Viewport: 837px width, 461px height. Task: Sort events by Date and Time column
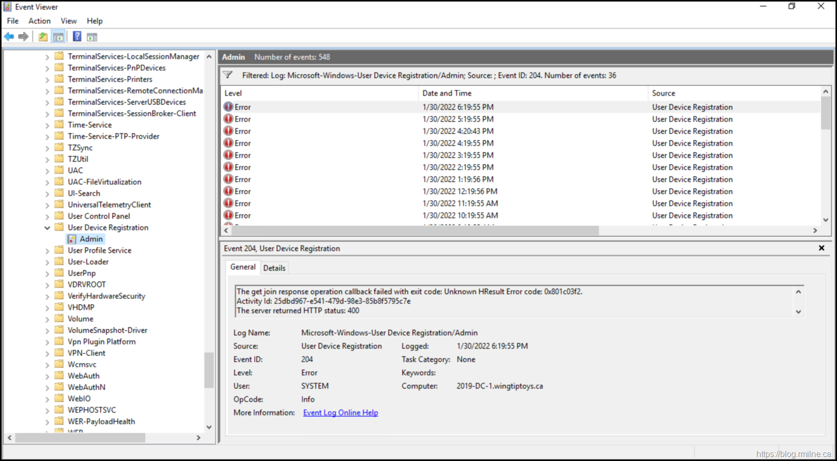pos(447,93)
